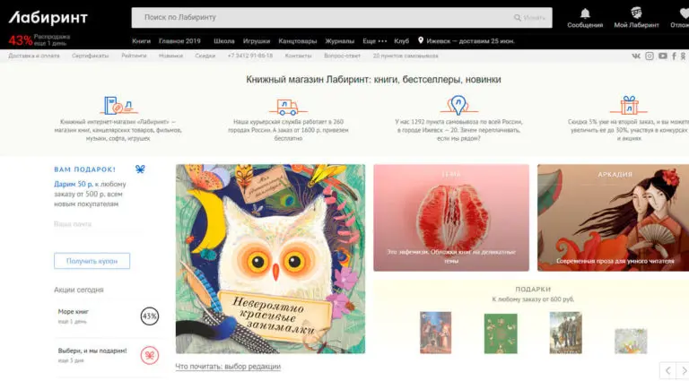
Task: Click the search magnifier icon
Action: [518, 18]
